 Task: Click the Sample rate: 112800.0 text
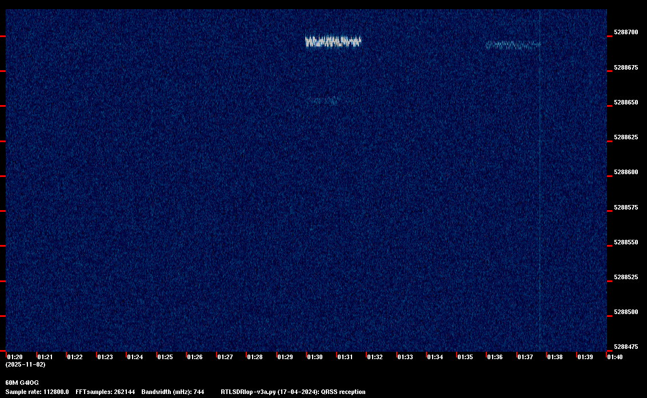[37, 392]
